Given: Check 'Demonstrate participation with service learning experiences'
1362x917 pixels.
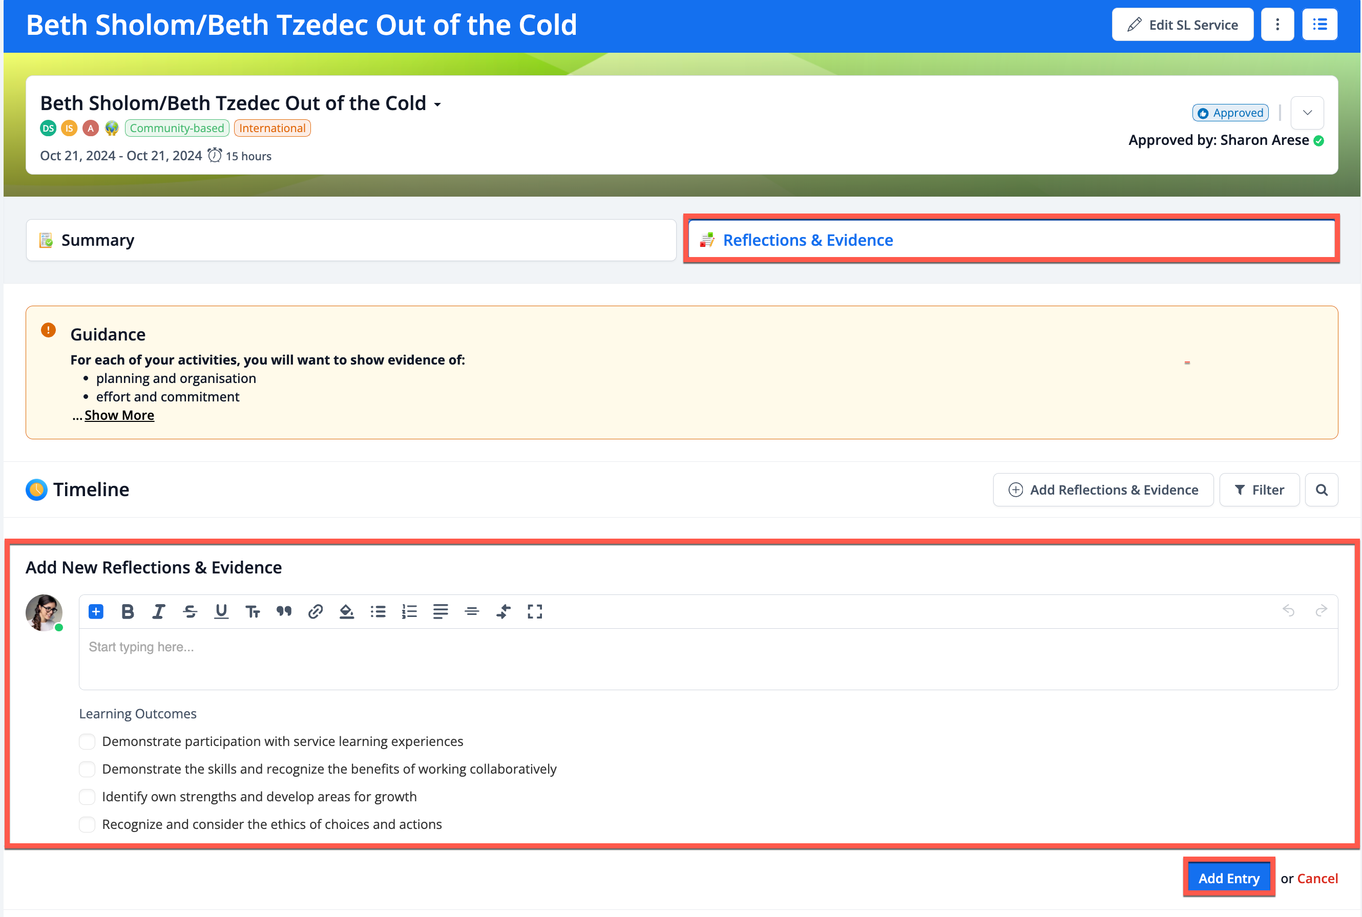Looking at the screenshot, I should coord(87,741).
